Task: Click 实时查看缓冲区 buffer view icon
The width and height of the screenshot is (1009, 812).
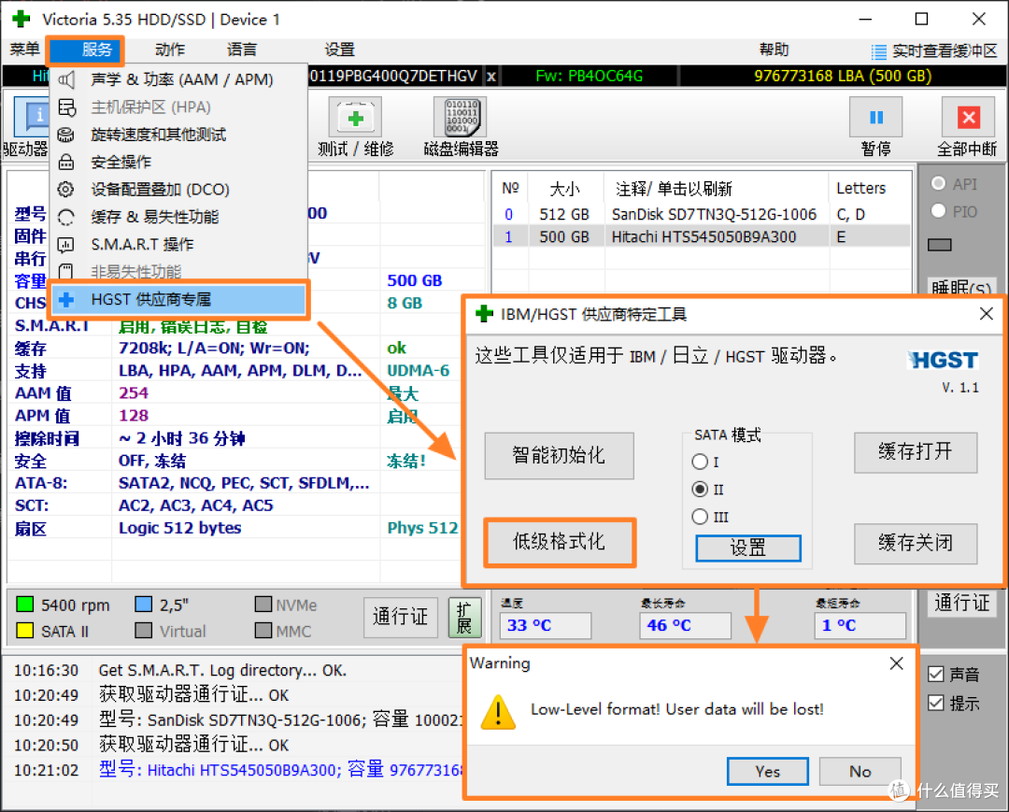Action: click(x=878, y=51)
